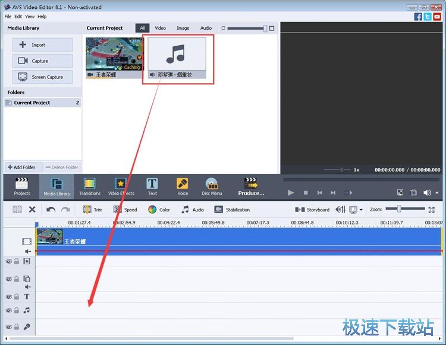The width and height of the screenshot is (446, 345).
Task: Click the Trim tool
Action: coord(92,210)
